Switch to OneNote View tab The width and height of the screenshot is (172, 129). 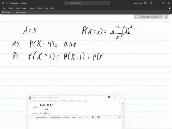tap(46, 8)
